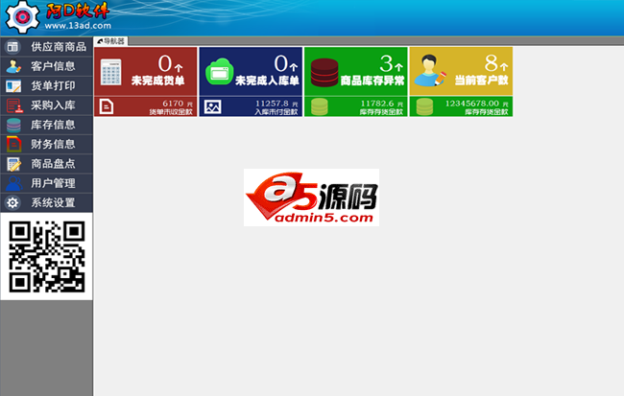624x396 pixels.
Task: Click the 阿D软件 title text
Action: pos(77,11)
